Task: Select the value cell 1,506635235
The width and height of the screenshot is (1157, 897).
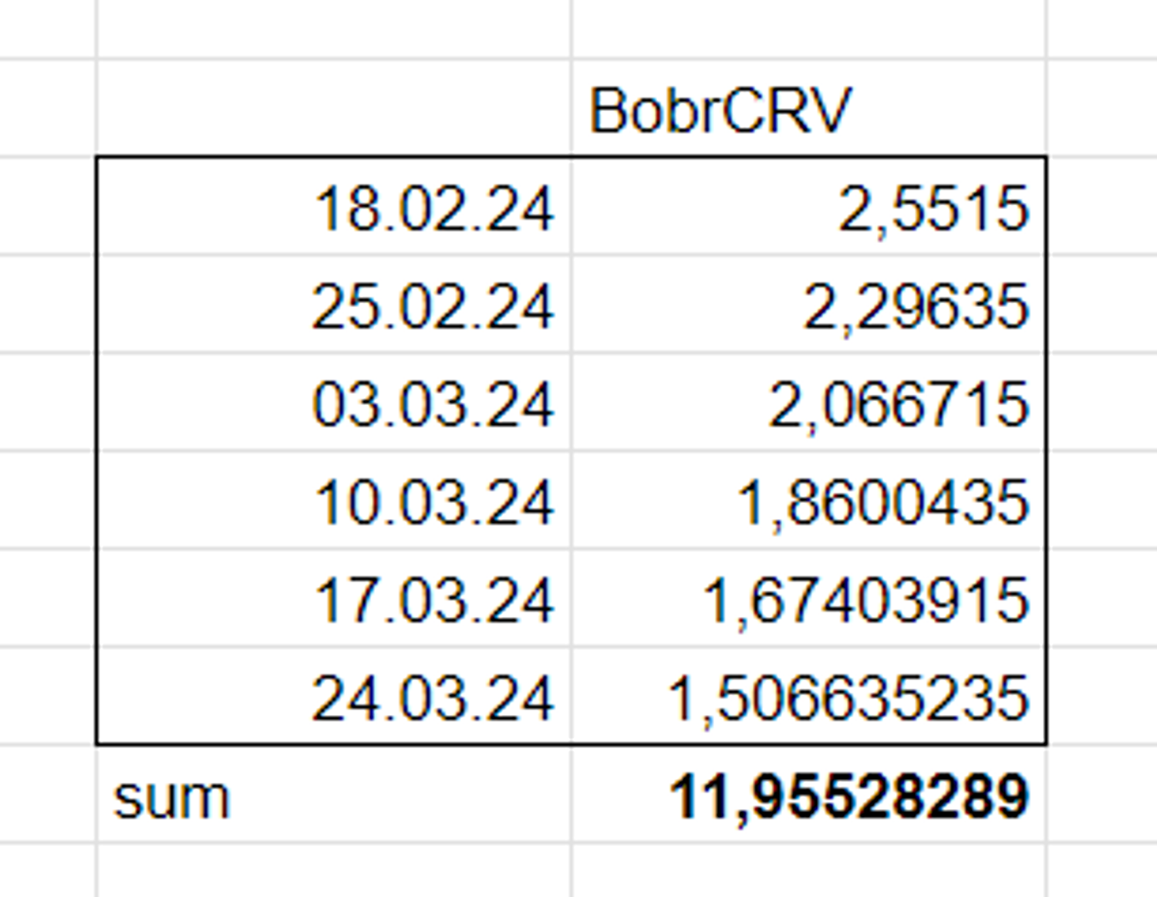Action: click(x=808, y=696)
